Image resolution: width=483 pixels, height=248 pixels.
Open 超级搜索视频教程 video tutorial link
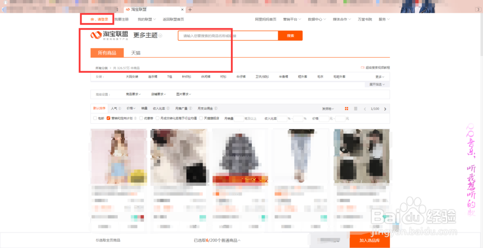pyautogui.click(x=375, y=67)
